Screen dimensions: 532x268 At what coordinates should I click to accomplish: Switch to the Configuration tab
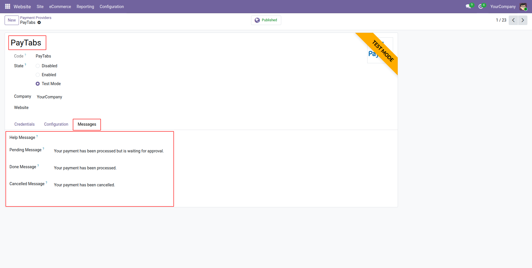[x=56, y=124]
